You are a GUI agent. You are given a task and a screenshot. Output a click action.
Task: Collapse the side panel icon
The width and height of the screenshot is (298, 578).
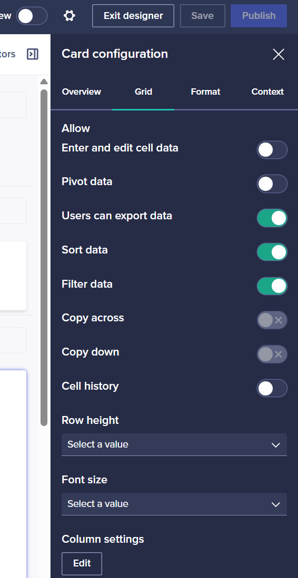point(33,54)
